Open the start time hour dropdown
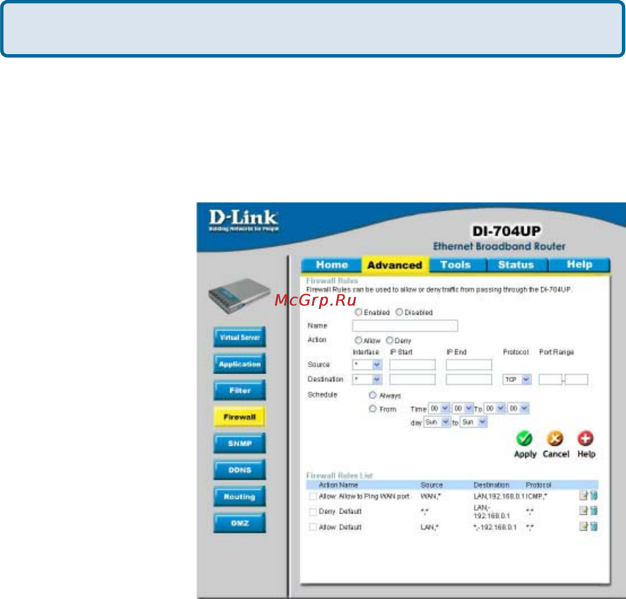The width and height of the screenshot is (626, 599). tap(439, 409)
